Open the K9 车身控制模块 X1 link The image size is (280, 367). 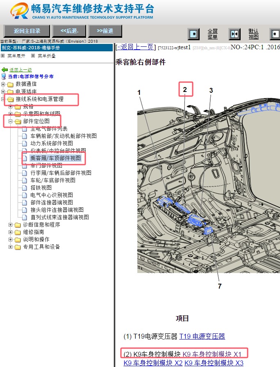pyautogui.click(x=212, y=354)
